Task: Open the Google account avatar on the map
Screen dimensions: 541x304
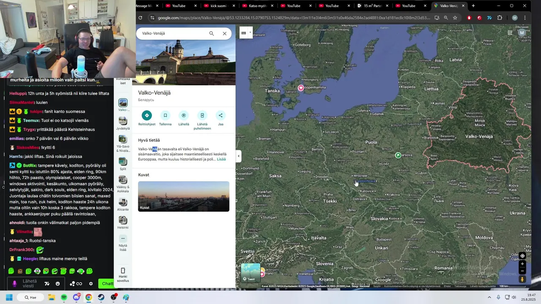Action: point(522,33)
